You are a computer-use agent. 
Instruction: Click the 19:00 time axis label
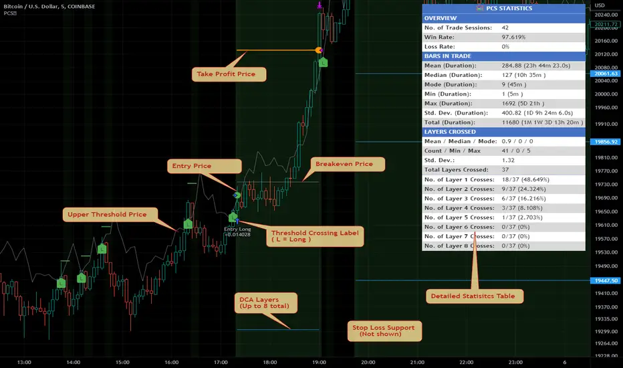pos(319,362)
